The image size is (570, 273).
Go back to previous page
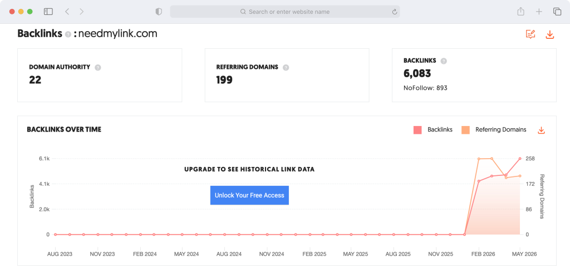coord(67,12)
